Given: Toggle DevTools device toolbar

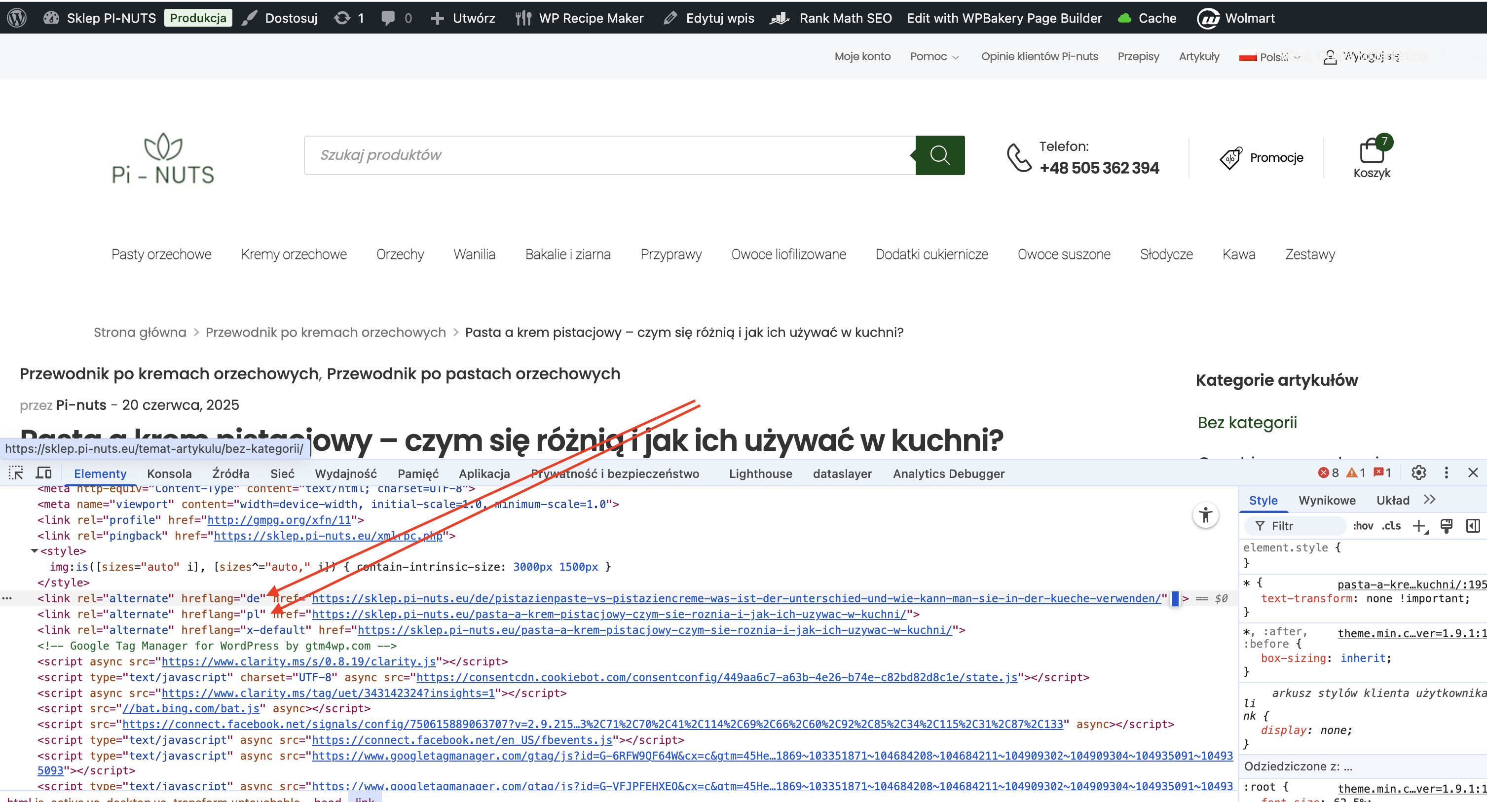Looking at the screenshot, I should (44, 473).
